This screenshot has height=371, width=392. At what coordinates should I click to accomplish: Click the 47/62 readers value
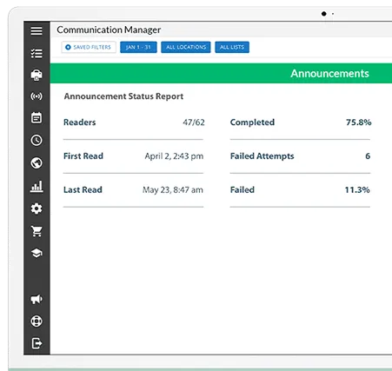coord(194,123)
